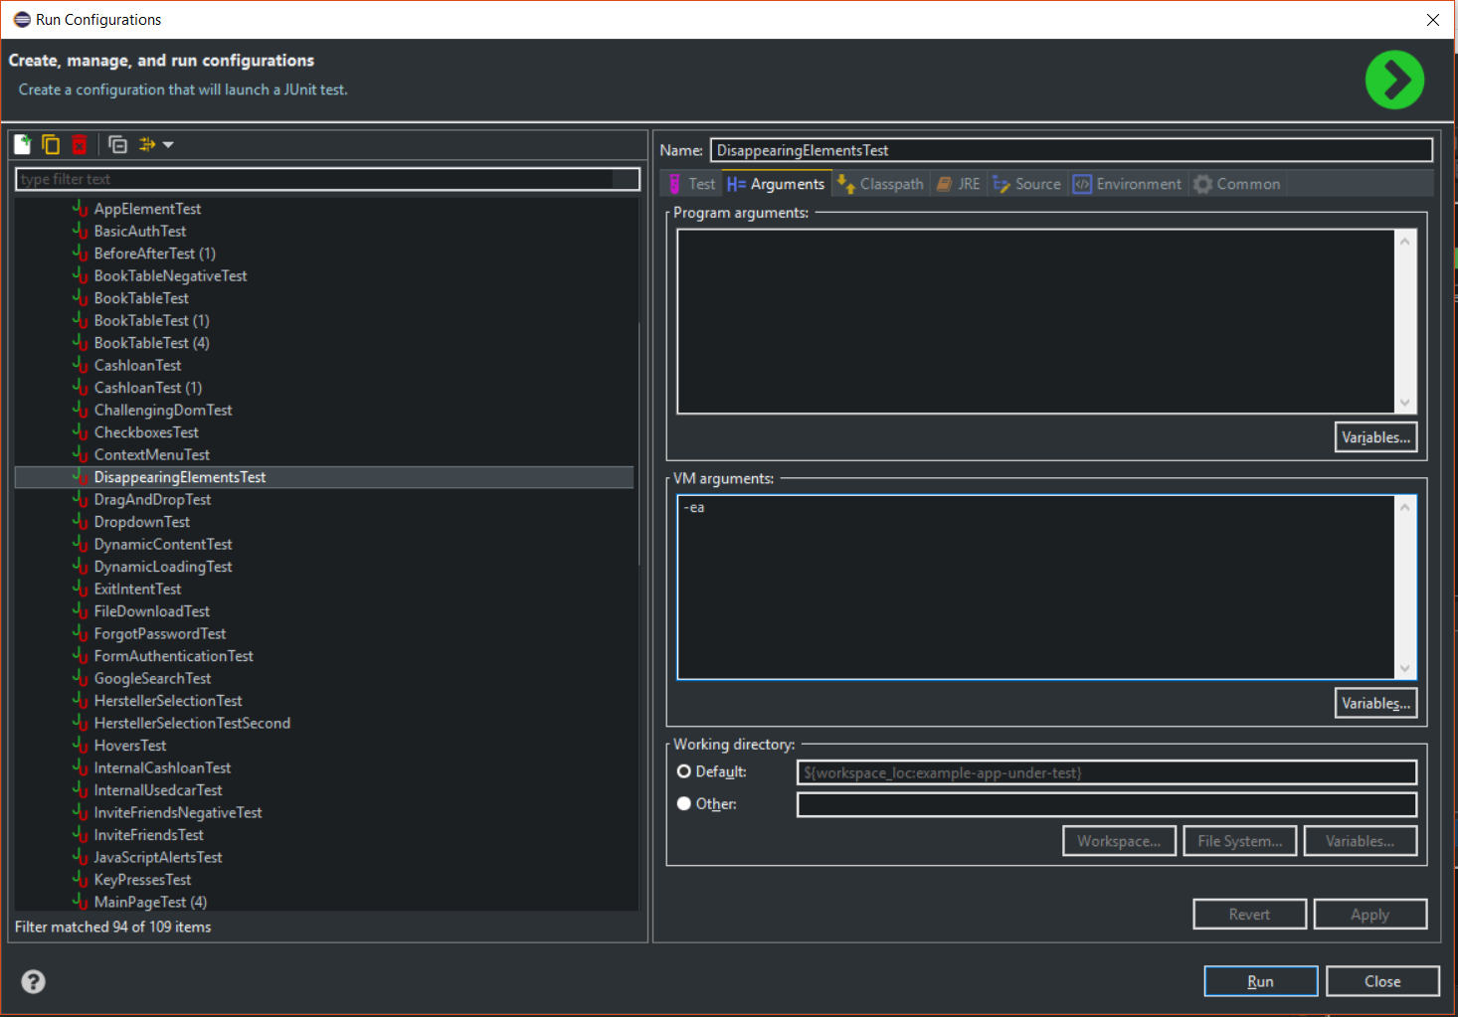Click the help question mark icon
Viewport: 1458px width, 1017px height.
tap(34, 981)
